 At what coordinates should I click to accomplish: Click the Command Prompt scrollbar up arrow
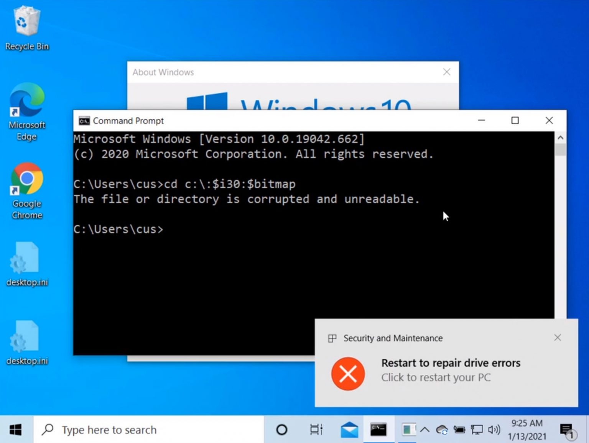[x=560, y=138]
